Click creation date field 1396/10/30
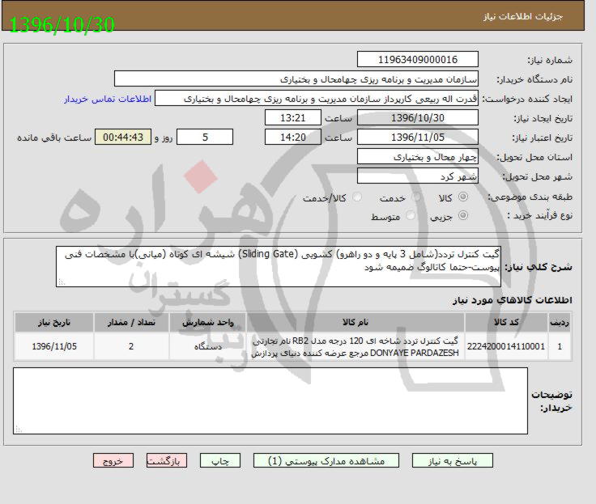596x504 pixels. tap(417, 118)
